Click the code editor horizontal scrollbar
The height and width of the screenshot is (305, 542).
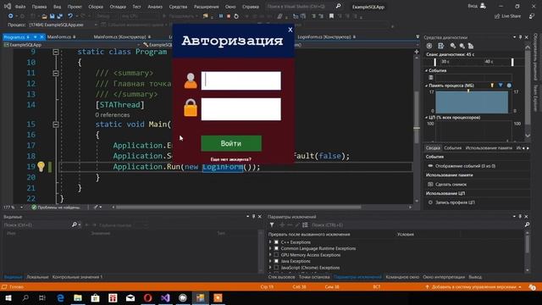click(238, 207)
